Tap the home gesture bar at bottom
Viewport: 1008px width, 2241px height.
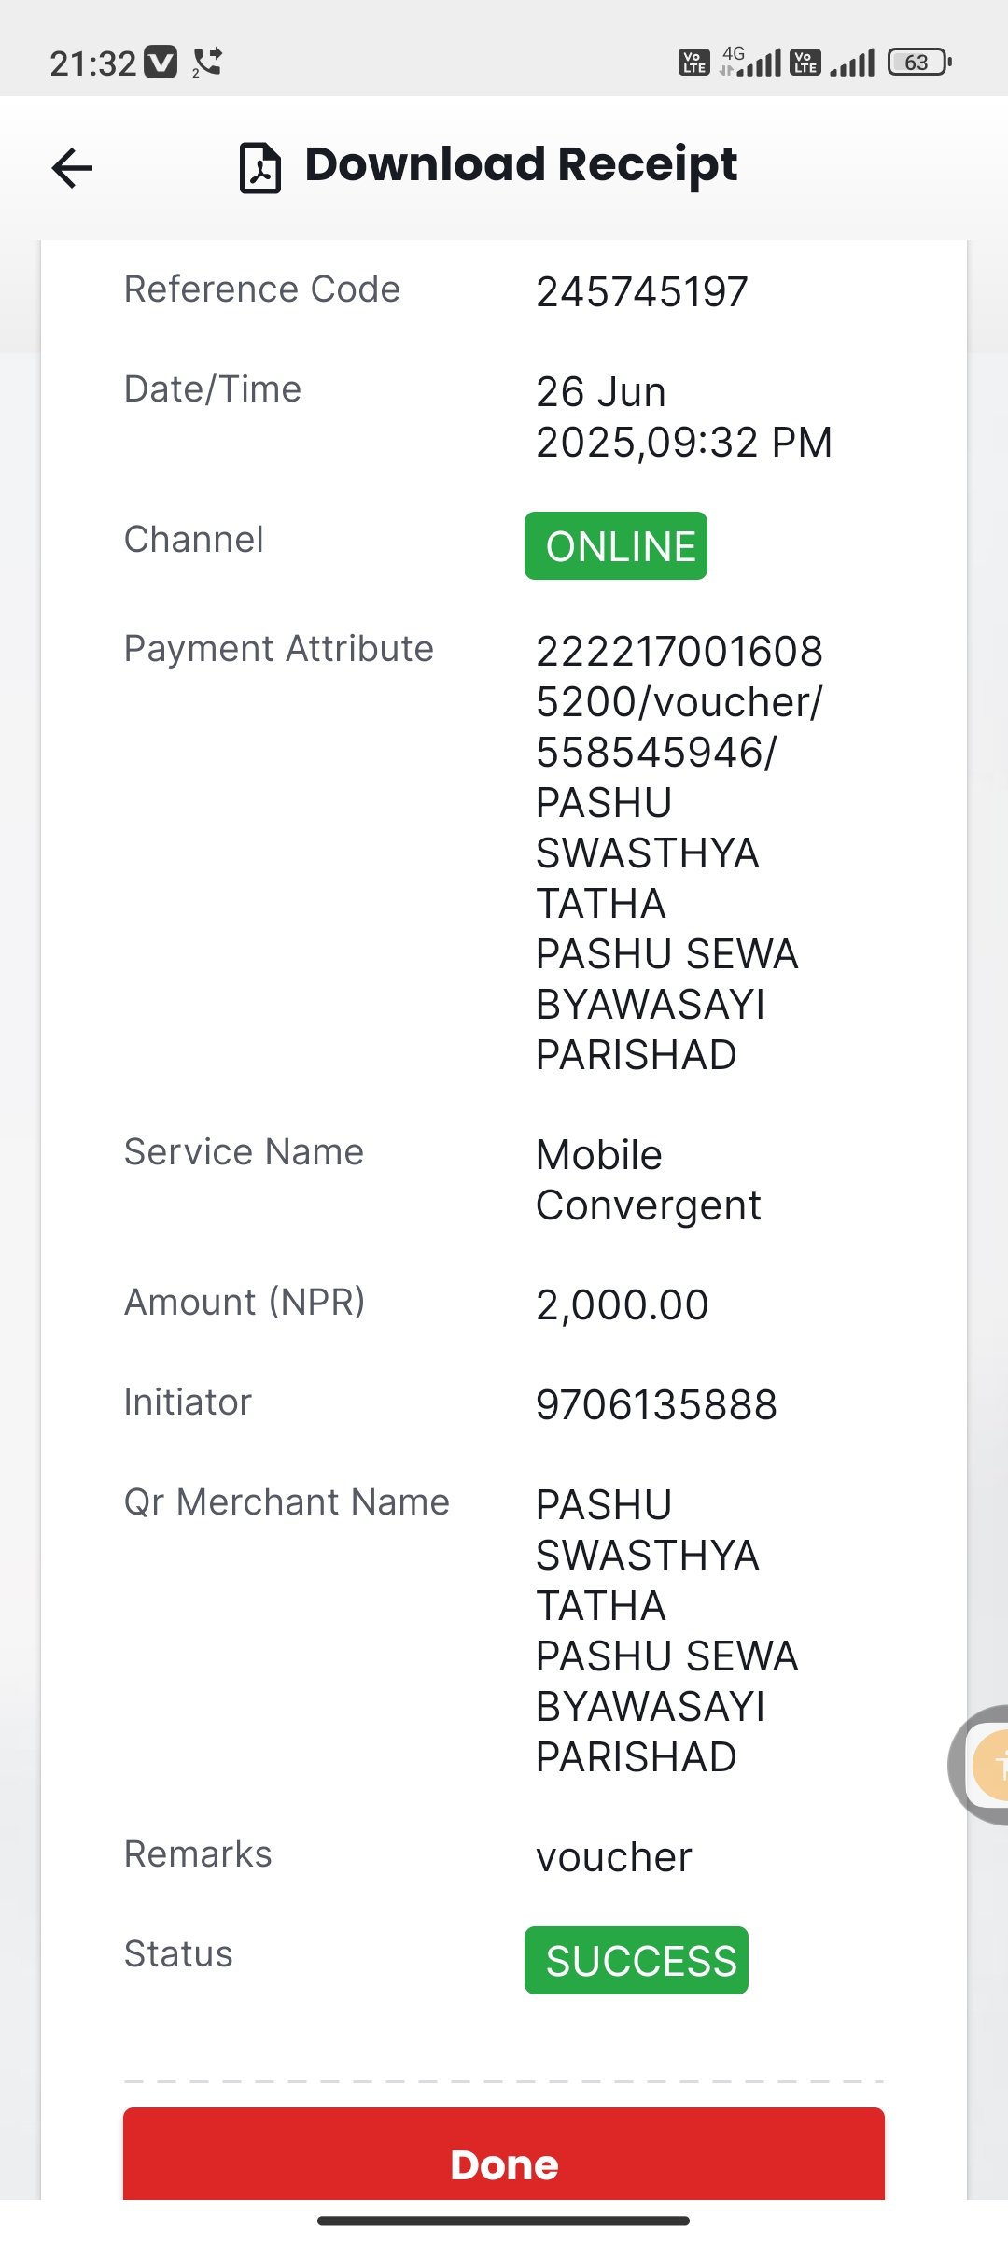click(x=504, y=2220)
